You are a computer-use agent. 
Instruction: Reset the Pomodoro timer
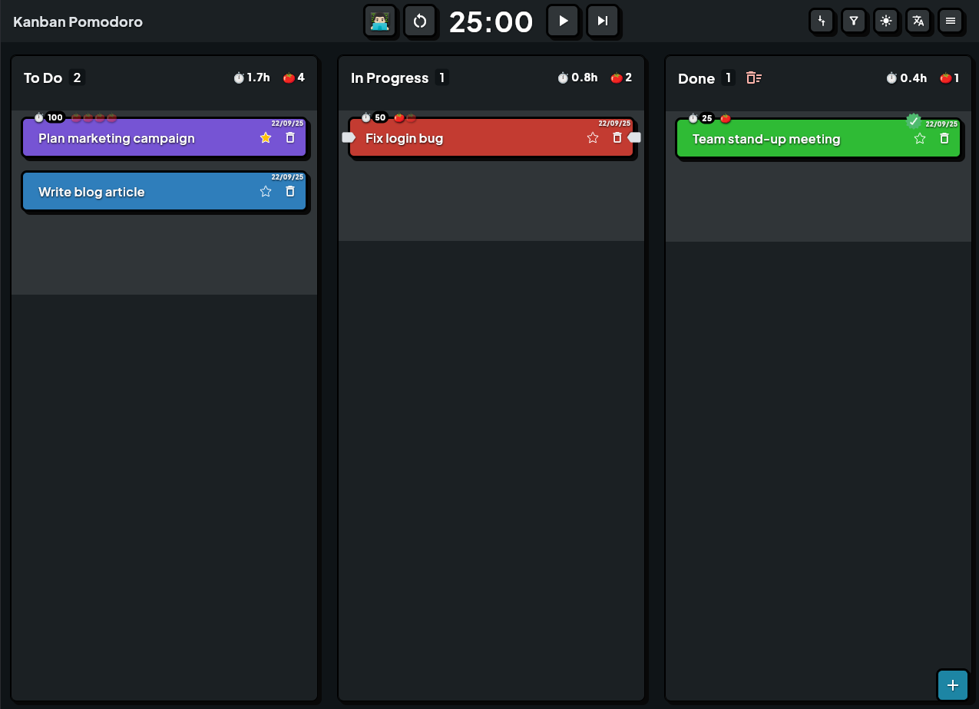[421, 21]
